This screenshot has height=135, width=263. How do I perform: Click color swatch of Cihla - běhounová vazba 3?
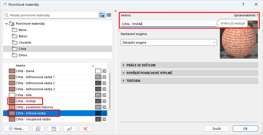12,89
